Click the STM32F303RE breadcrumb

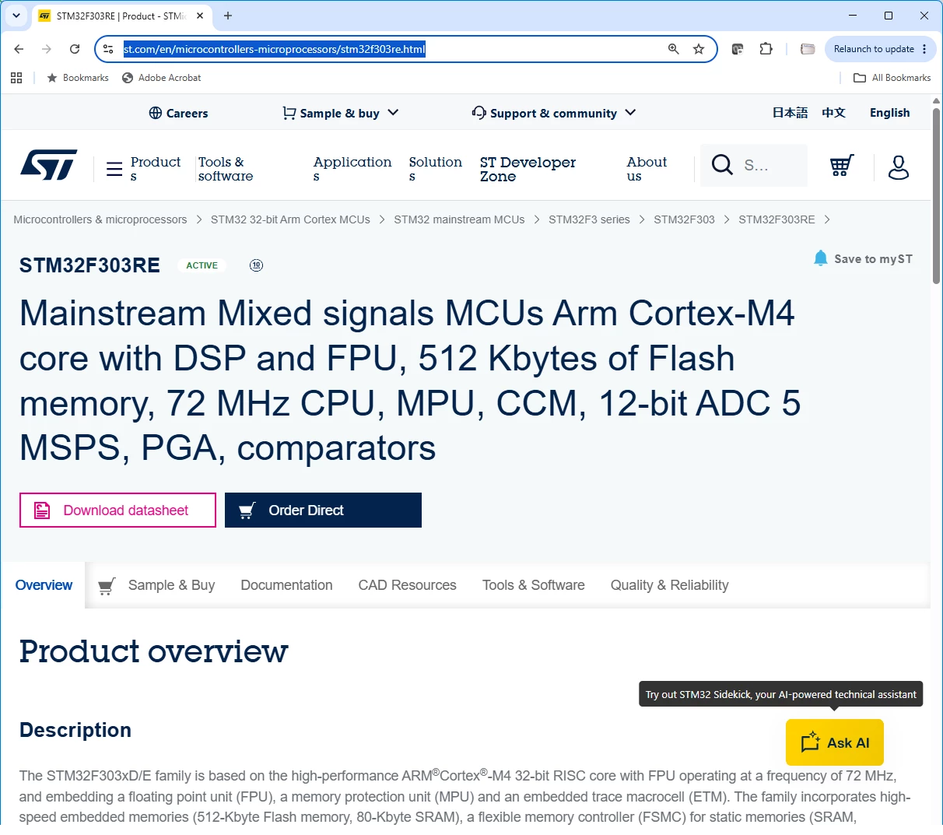(776, 219)
